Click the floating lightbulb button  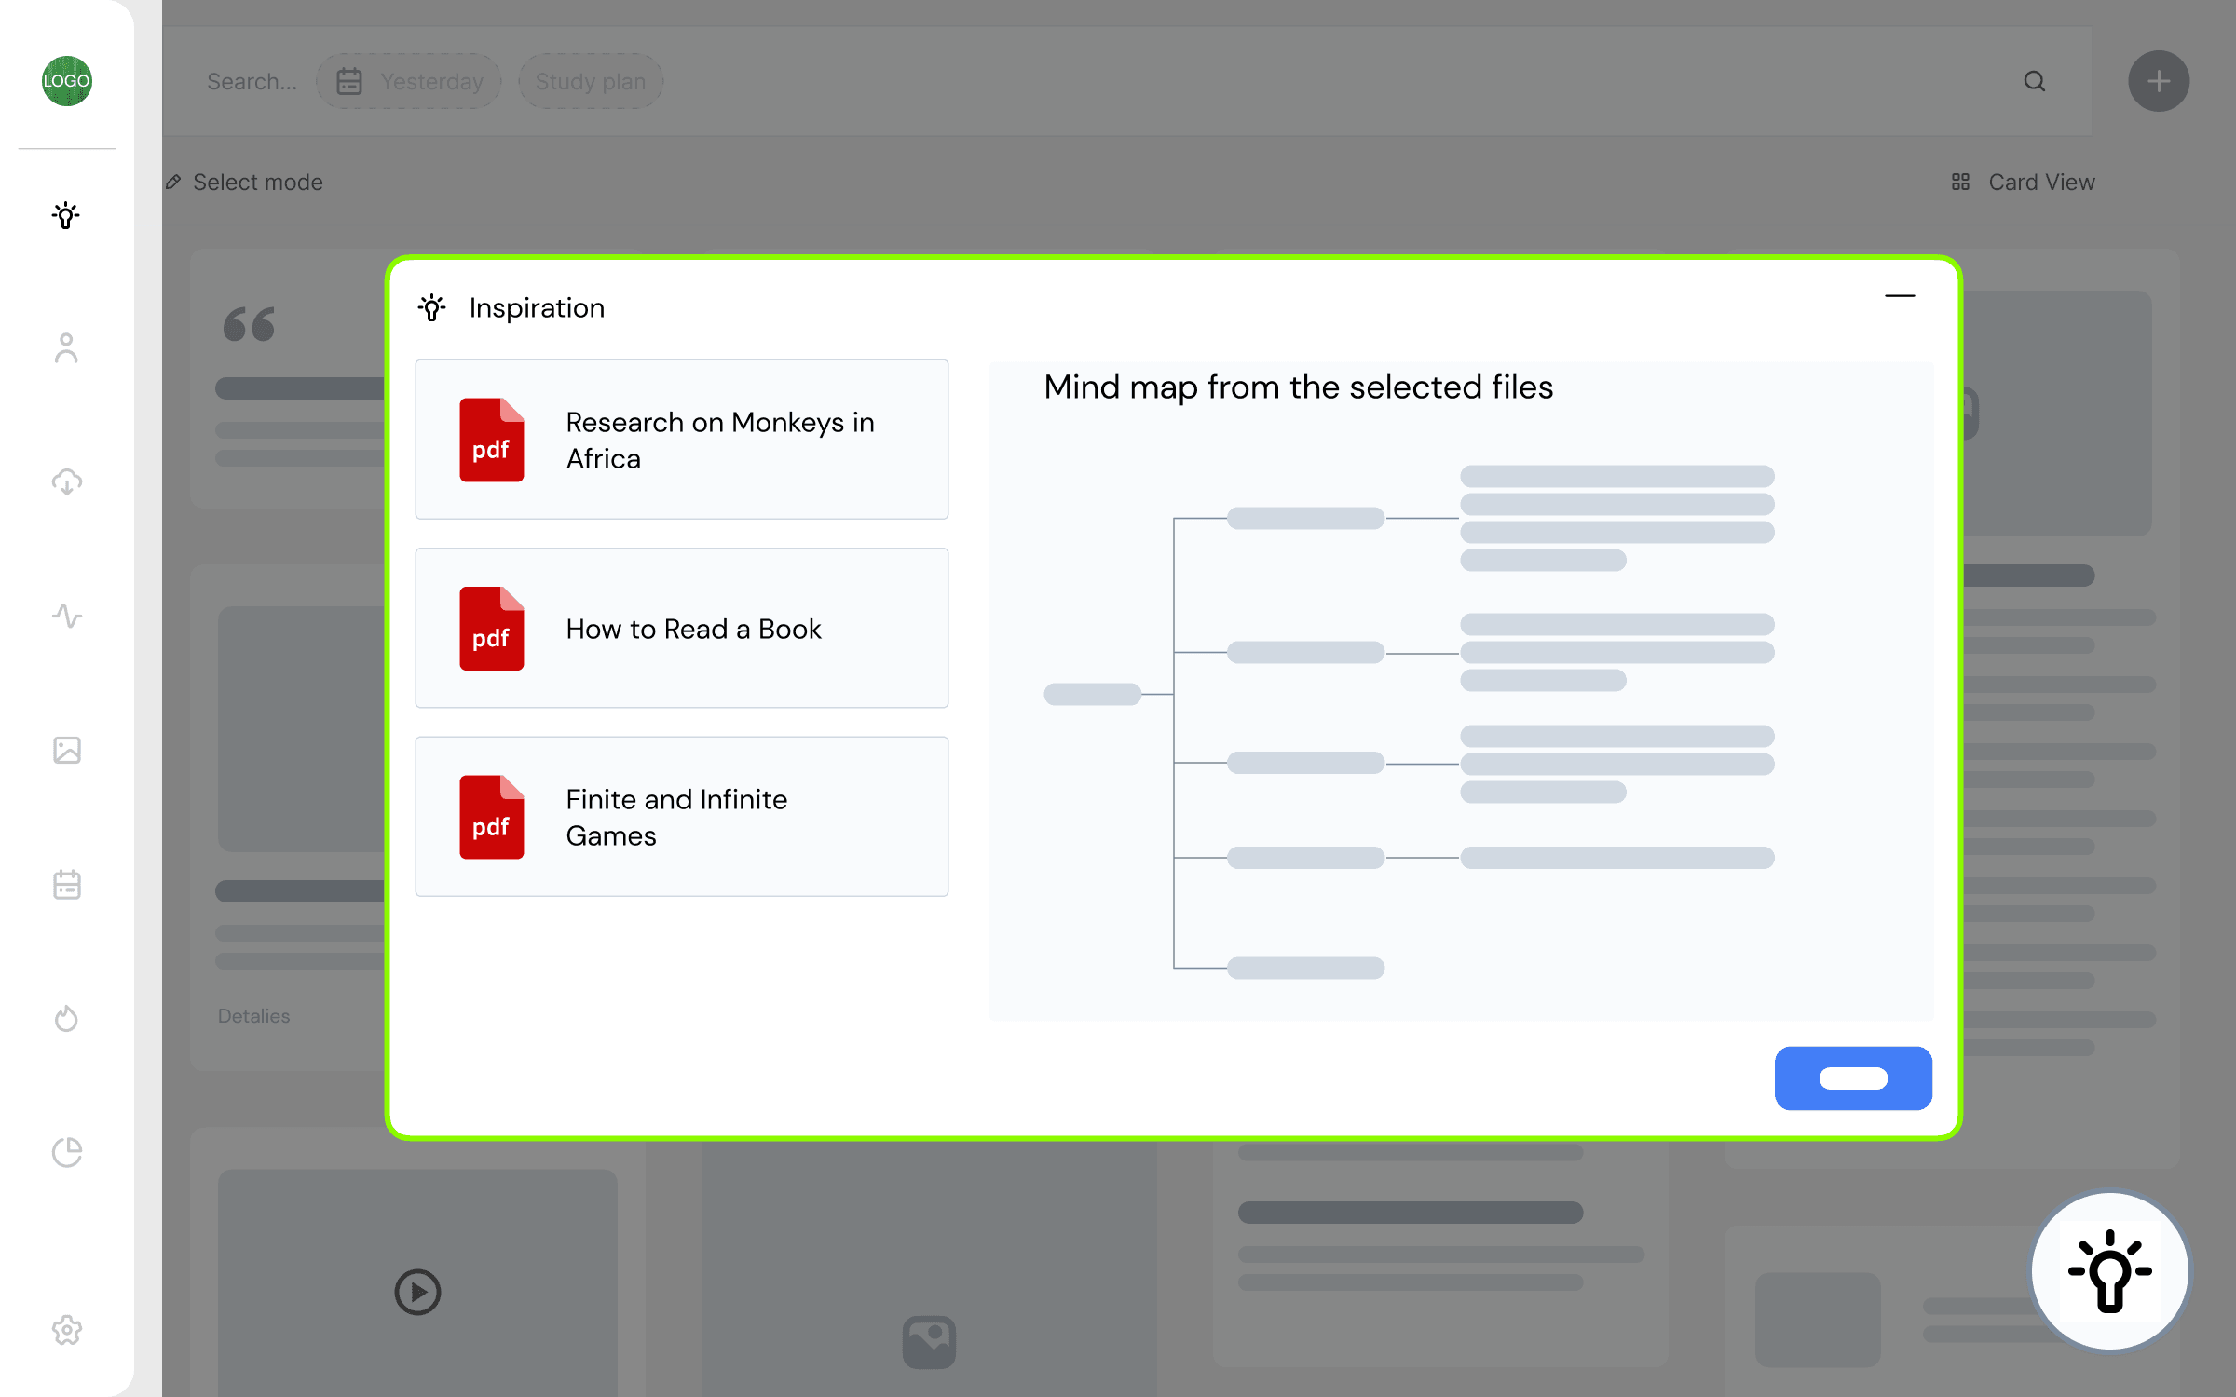(x=2109, y=1271)
